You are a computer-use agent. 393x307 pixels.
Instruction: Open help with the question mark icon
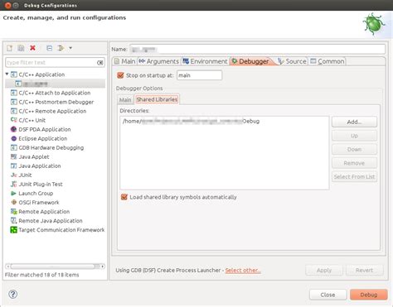(13, 294)
